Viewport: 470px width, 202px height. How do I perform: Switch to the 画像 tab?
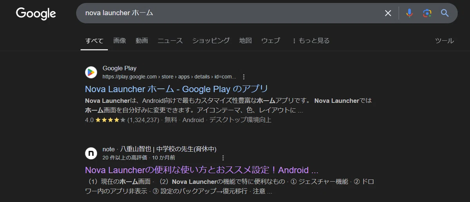pos(119,40)
